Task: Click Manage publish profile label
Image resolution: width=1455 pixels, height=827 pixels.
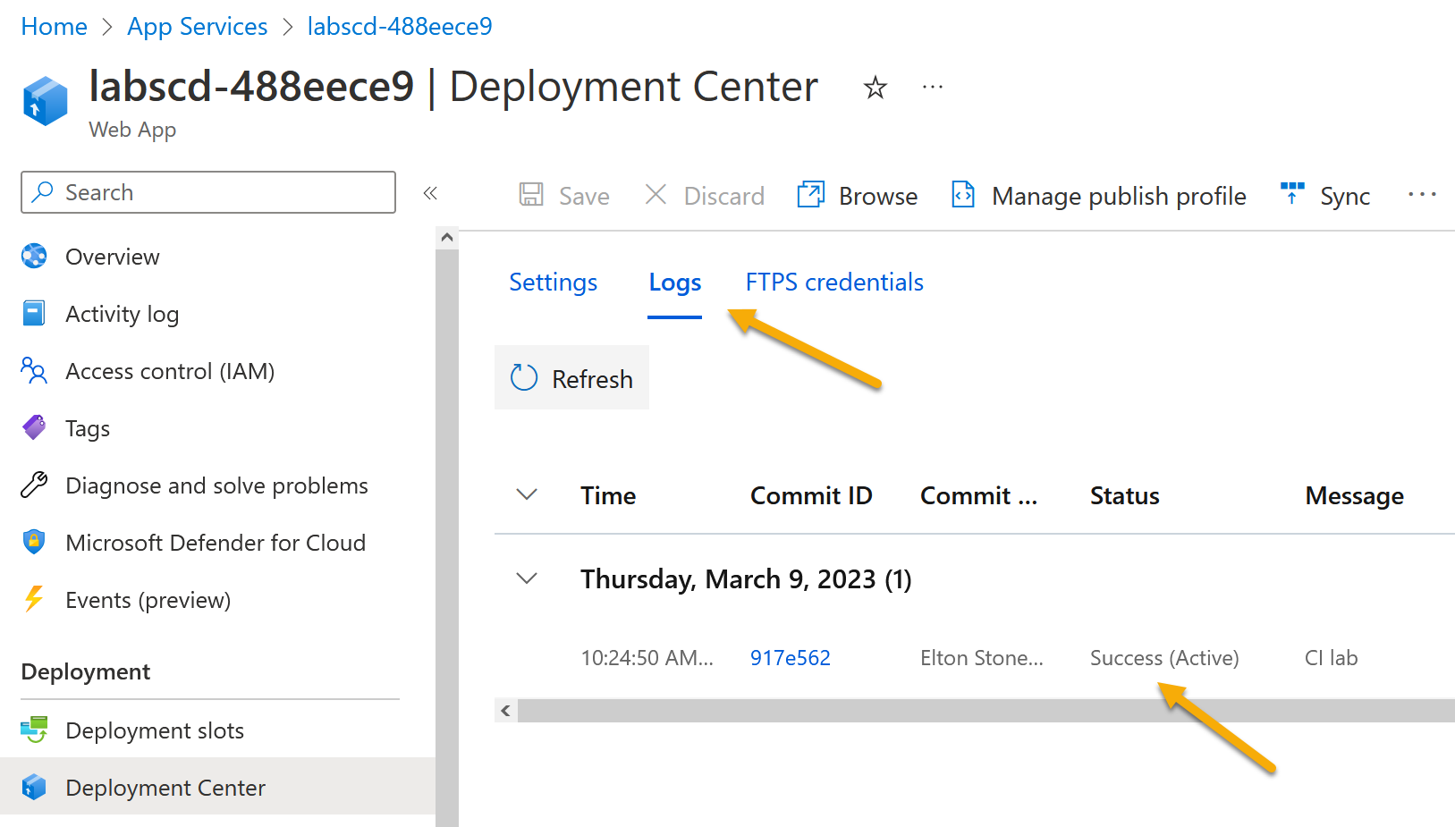Action: click(1119, 196)
